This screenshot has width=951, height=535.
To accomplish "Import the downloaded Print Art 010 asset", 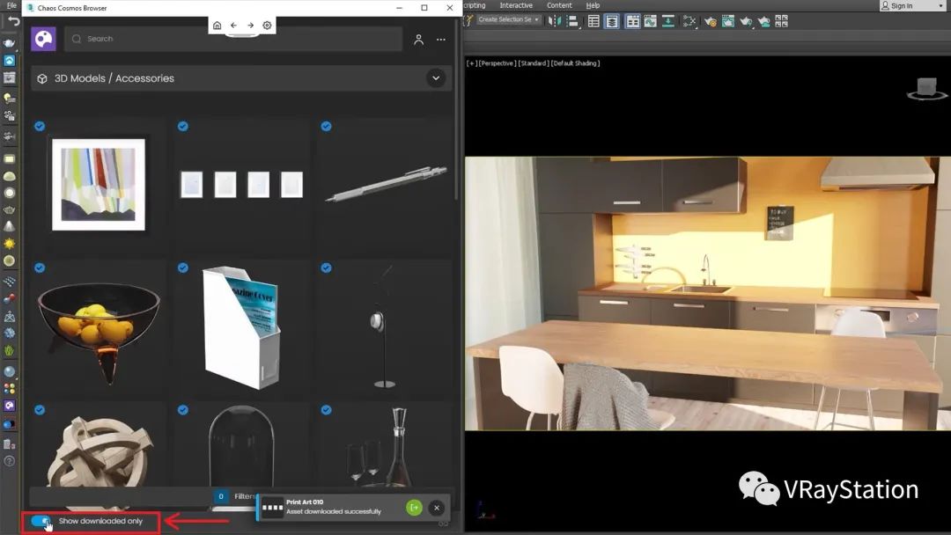I will [x=414, y=508].
